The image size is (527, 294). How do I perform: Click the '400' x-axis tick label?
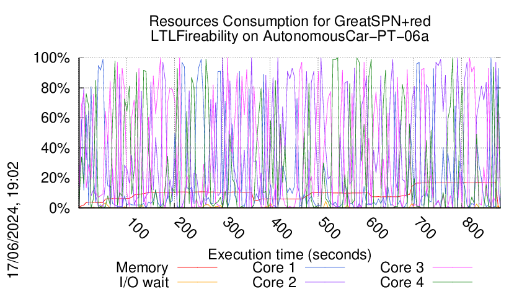[281, 229]
